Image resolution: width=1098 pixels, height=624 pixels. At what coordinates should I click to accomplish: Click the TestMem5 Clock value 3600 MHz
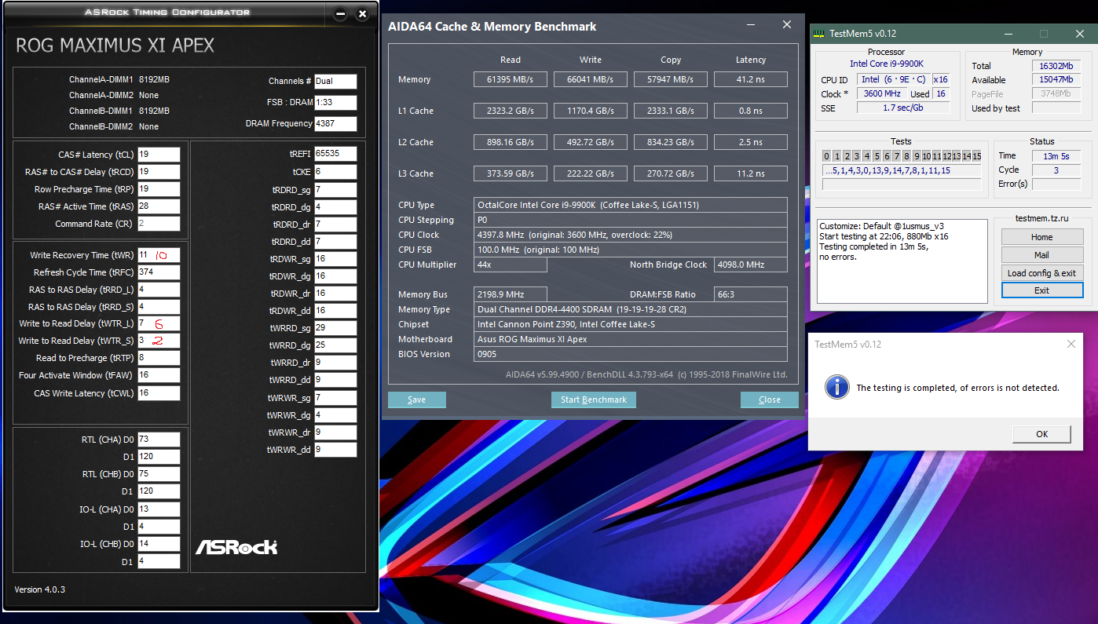881,93
